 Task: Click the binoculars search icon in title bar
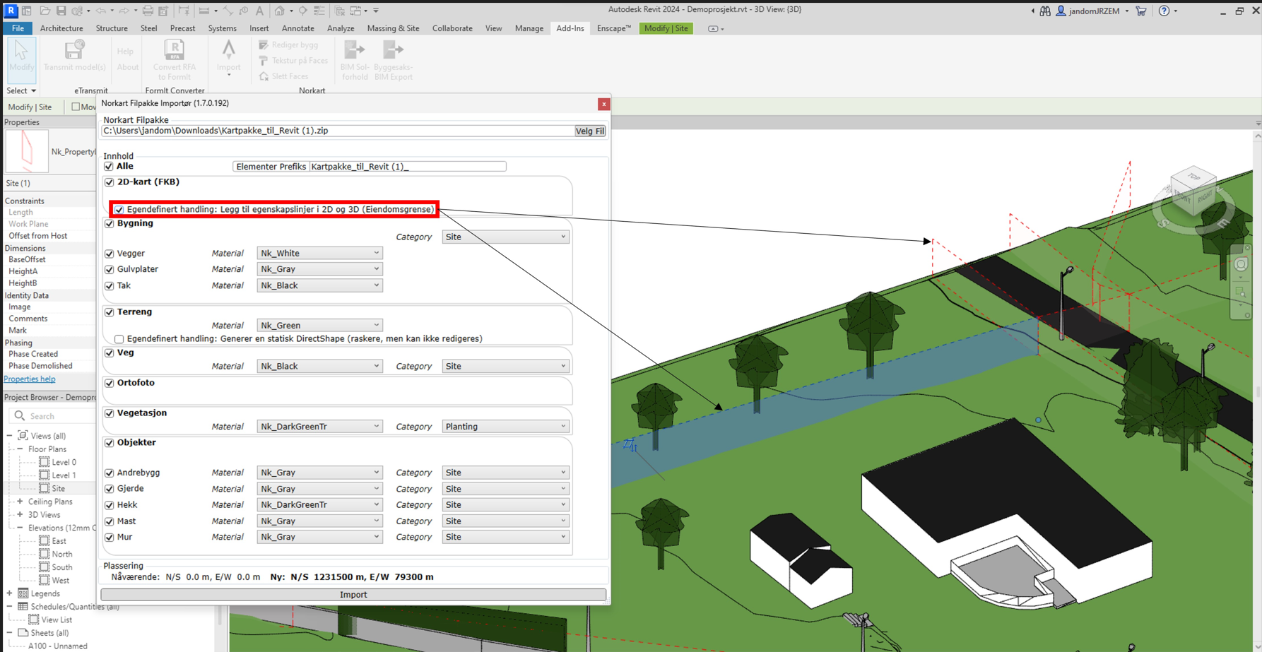click(x=1044, y=11)
